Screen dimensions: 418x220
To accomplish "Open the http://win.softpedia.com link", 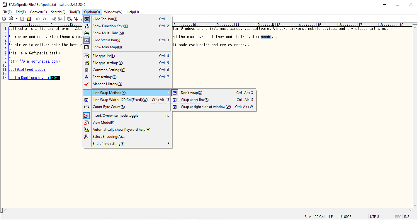I will [x=33, y=61].
